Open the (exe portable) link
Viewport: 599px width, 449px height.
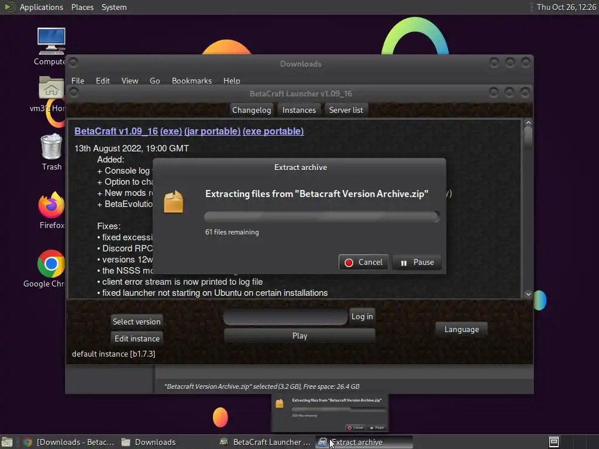pos(273,131)
